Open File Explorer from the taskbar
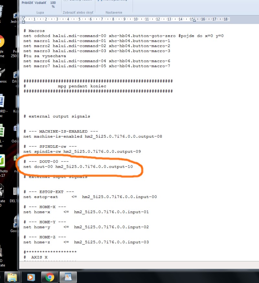259x283 pixels. pyautogui.click(x=12, y=277)
